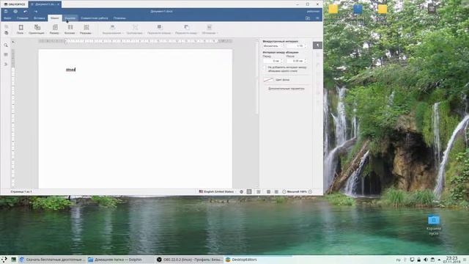Open the Разрывы breaks dropdown
Viewport: 469px width, 264px height.
(86, 29)
